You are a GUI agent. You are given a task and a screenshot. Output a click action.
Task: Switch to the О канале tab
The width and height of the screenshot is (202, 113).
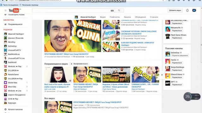154,17
